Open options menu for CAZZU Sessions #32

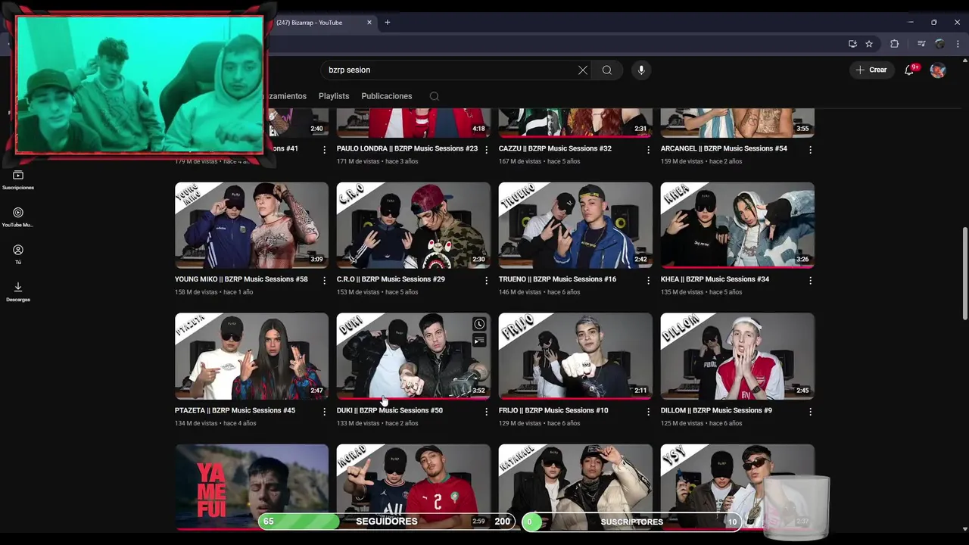648,150
